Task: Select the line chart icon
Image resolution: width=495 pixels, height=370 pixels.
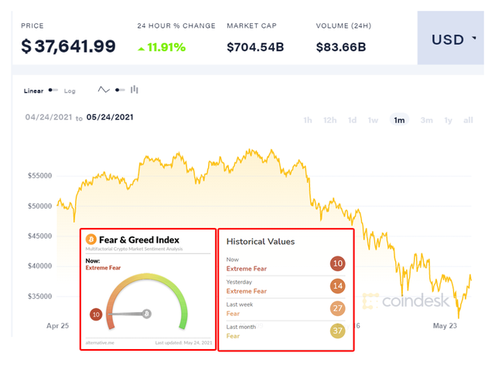Action: (104, 90)
